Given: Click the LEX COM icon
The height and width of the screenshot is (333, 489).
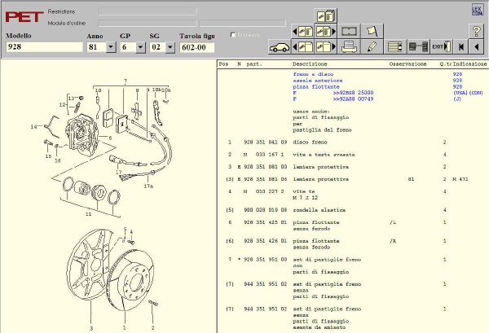Looking at the screenshot, I should pos(477,10).
